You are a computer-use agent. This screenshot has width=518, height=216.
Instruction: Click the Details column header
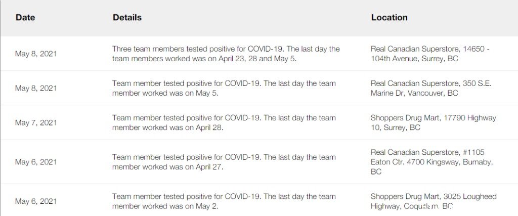127,18
